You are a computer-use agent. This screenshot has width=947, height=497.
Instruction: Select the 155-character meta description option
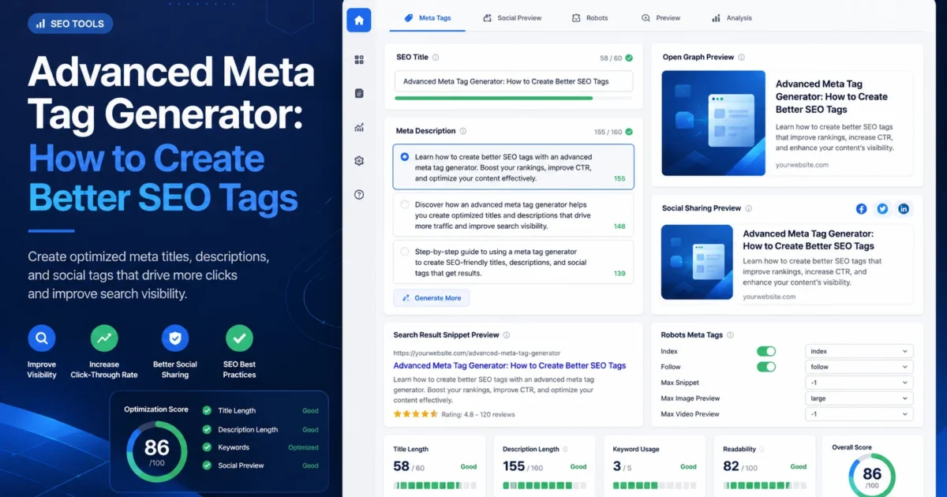513,167
